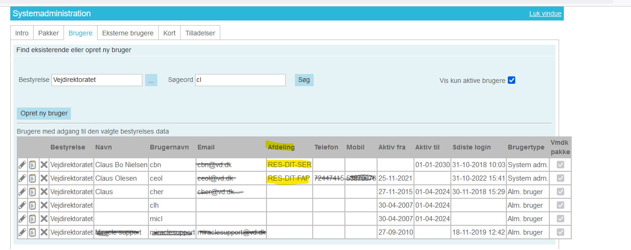The width and height of the screenshot is (631, 250).
Task: Delete user cher with X icon
Action: pos(44,192)
